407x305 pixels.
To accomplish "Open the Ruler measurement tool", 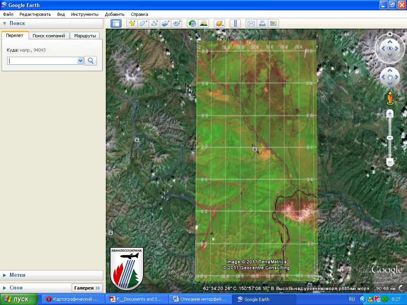I will [235, 23].
